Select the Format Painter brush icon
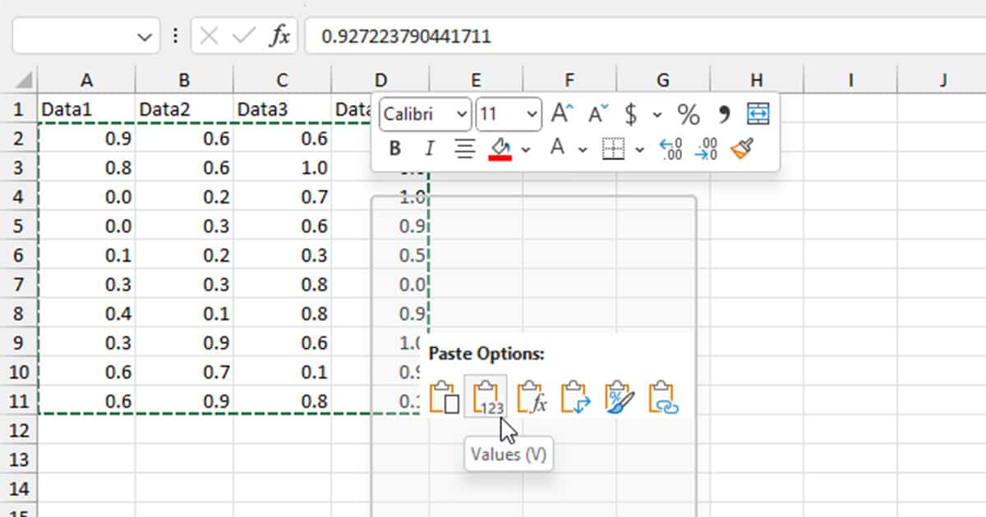 pos(743,149)
